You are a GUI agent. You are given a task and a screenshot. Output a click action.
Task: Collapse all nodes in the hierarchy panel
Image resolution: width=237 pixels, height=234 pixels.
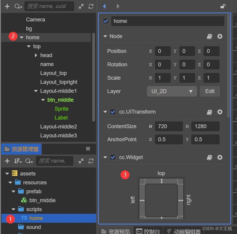point(81,6)
